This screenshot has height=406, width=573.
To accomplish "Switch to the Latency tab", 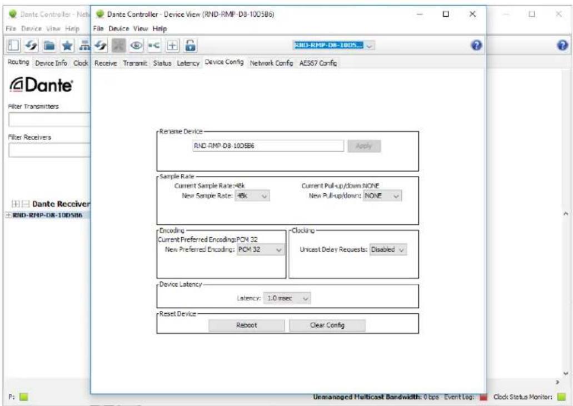I will pyautogui.click(x=188, y=63).
